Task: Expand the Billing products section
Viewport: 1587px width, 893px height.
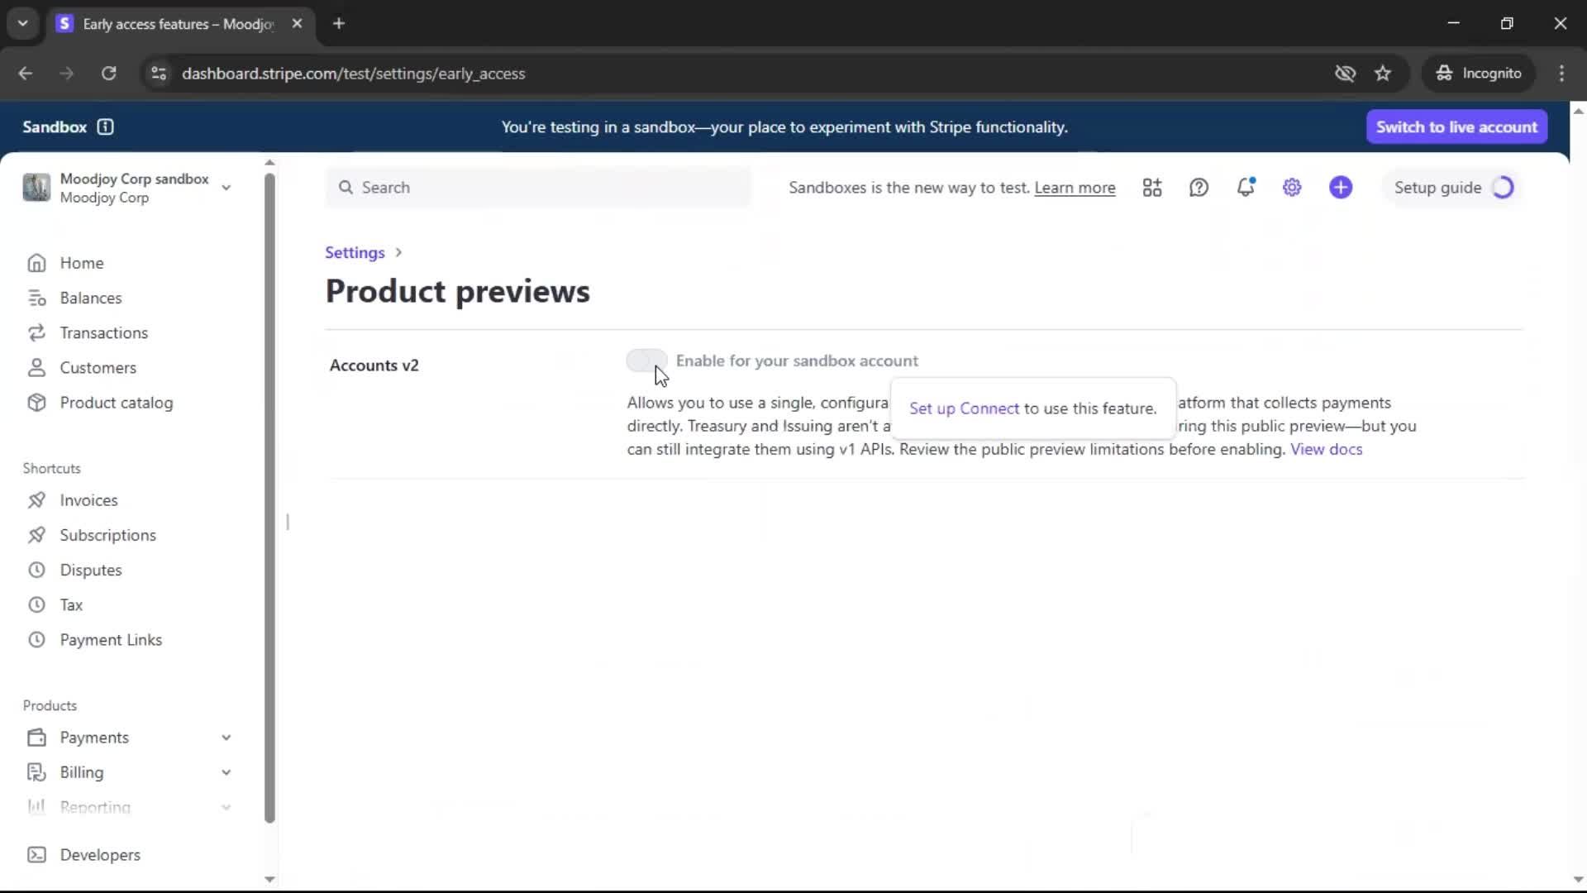Action: click(226, 772)
